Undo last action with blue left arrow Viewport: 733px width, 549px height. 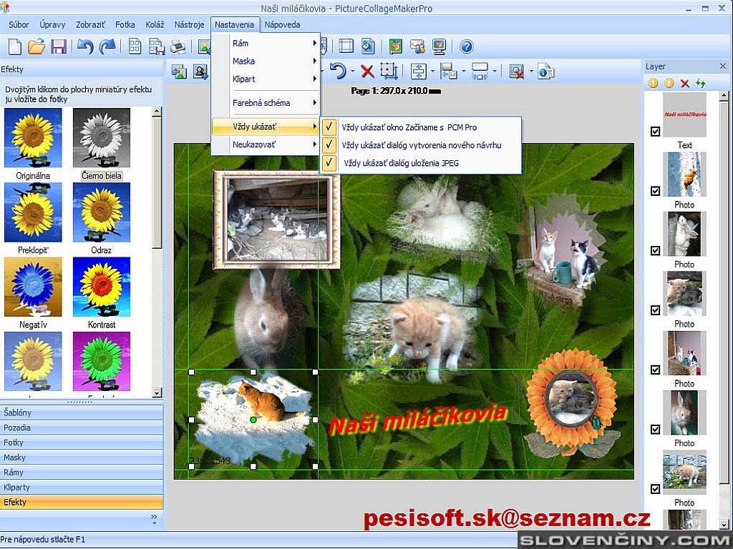[85, 46]
